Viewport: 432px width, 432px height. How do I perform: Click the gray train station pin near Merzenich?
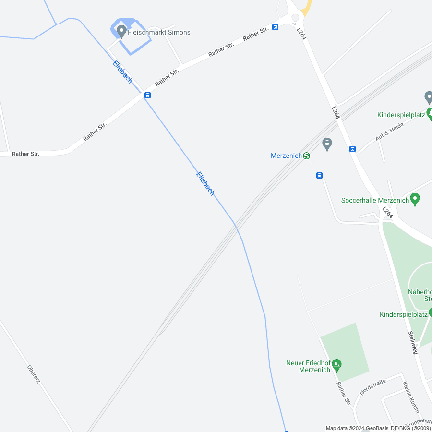click(x=327, y=144)
